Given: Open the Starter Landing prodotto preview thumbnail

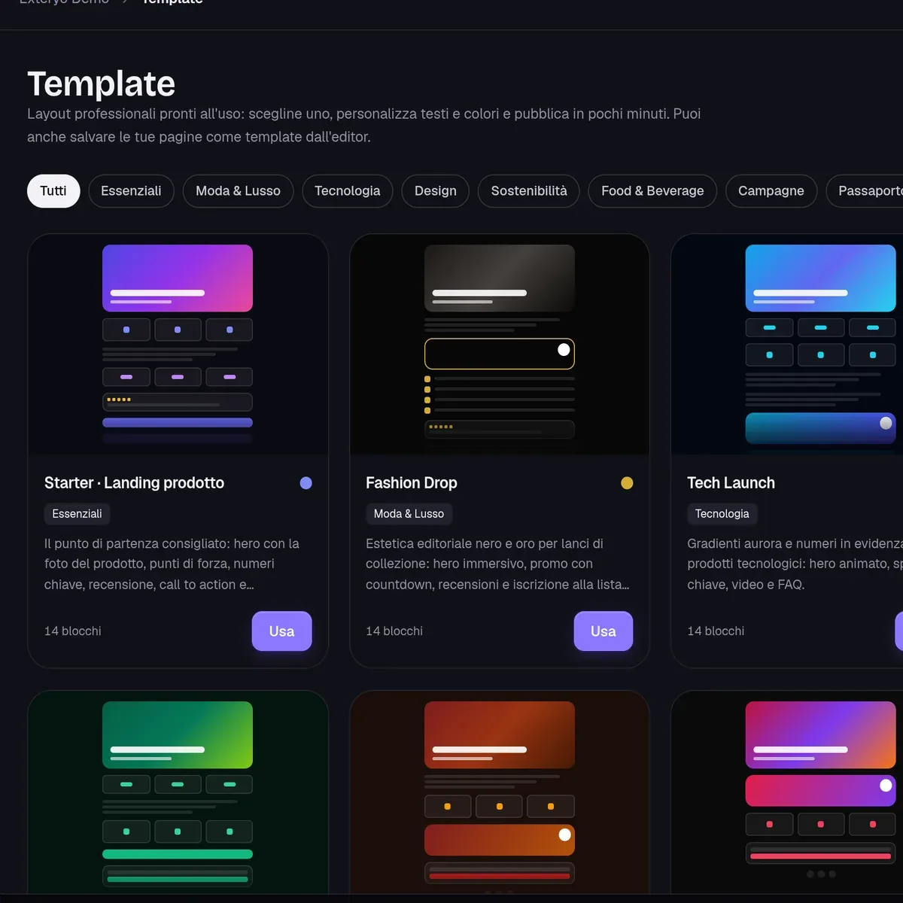Looking at the screenshot, I should click(178, 345).
